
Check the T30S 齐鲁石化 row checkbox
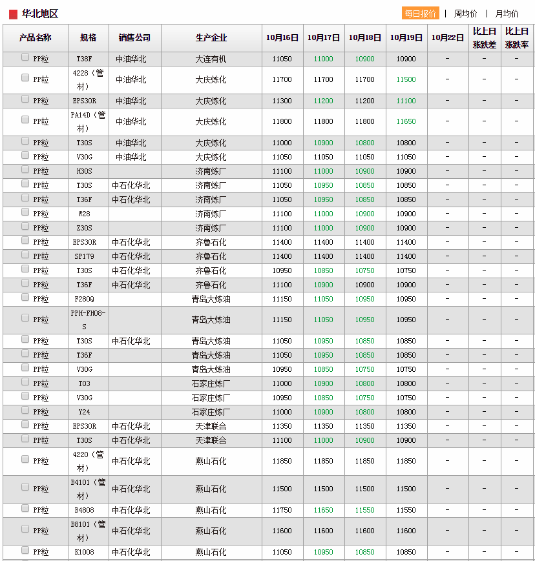pos(25,269)
